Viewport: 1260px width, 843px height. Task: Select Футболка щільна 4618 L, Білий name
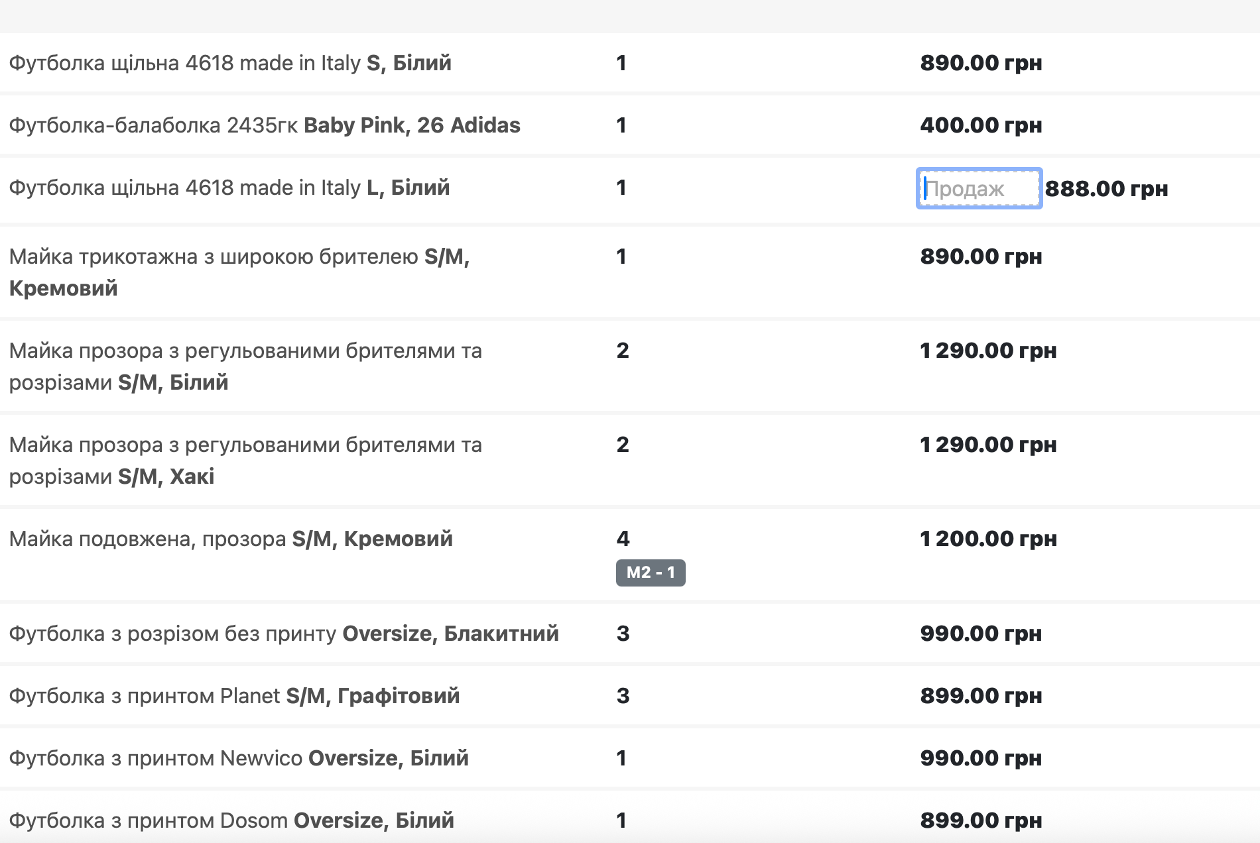click(x=229, y=188)
